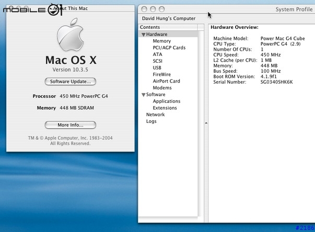Screen dimensions: 315x232
Task: Click the Power Mac G4 Cube value
Action: [283, 38]
